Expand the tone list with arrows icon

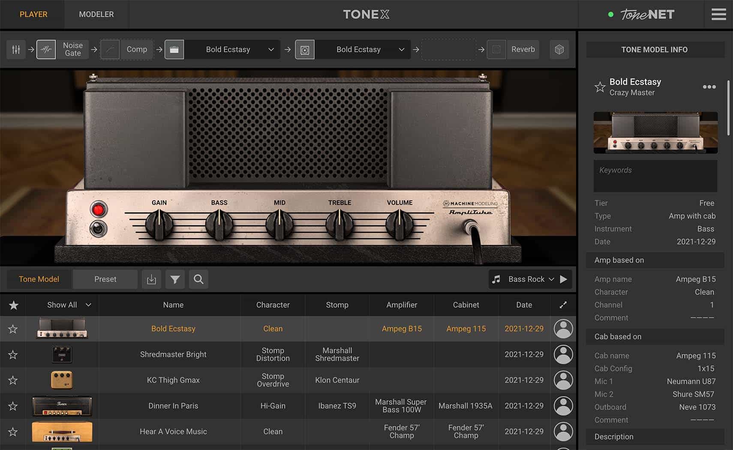coord(563,305)
